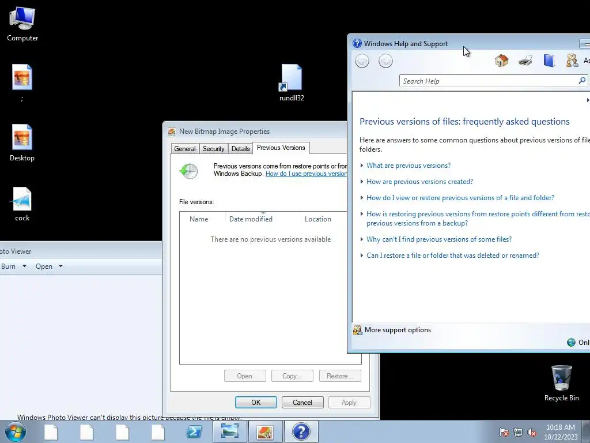Click the More support options link
Screen dimensions: 590x443
coord(398,330)
